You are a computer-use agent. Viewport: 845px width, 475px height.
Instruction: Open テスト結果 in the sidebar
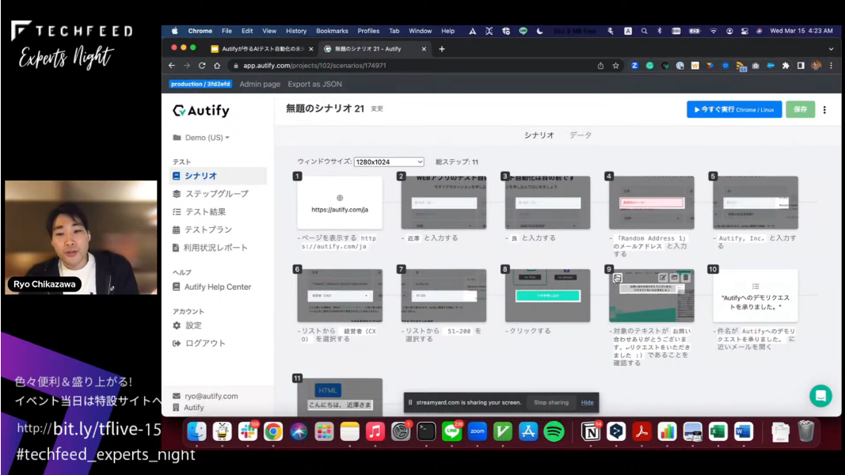click(x=205, y=211)
